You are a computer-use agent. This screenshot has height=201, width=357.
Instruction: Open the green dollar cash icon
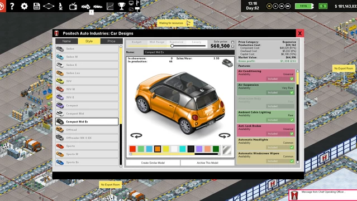[x=323, y=6]
